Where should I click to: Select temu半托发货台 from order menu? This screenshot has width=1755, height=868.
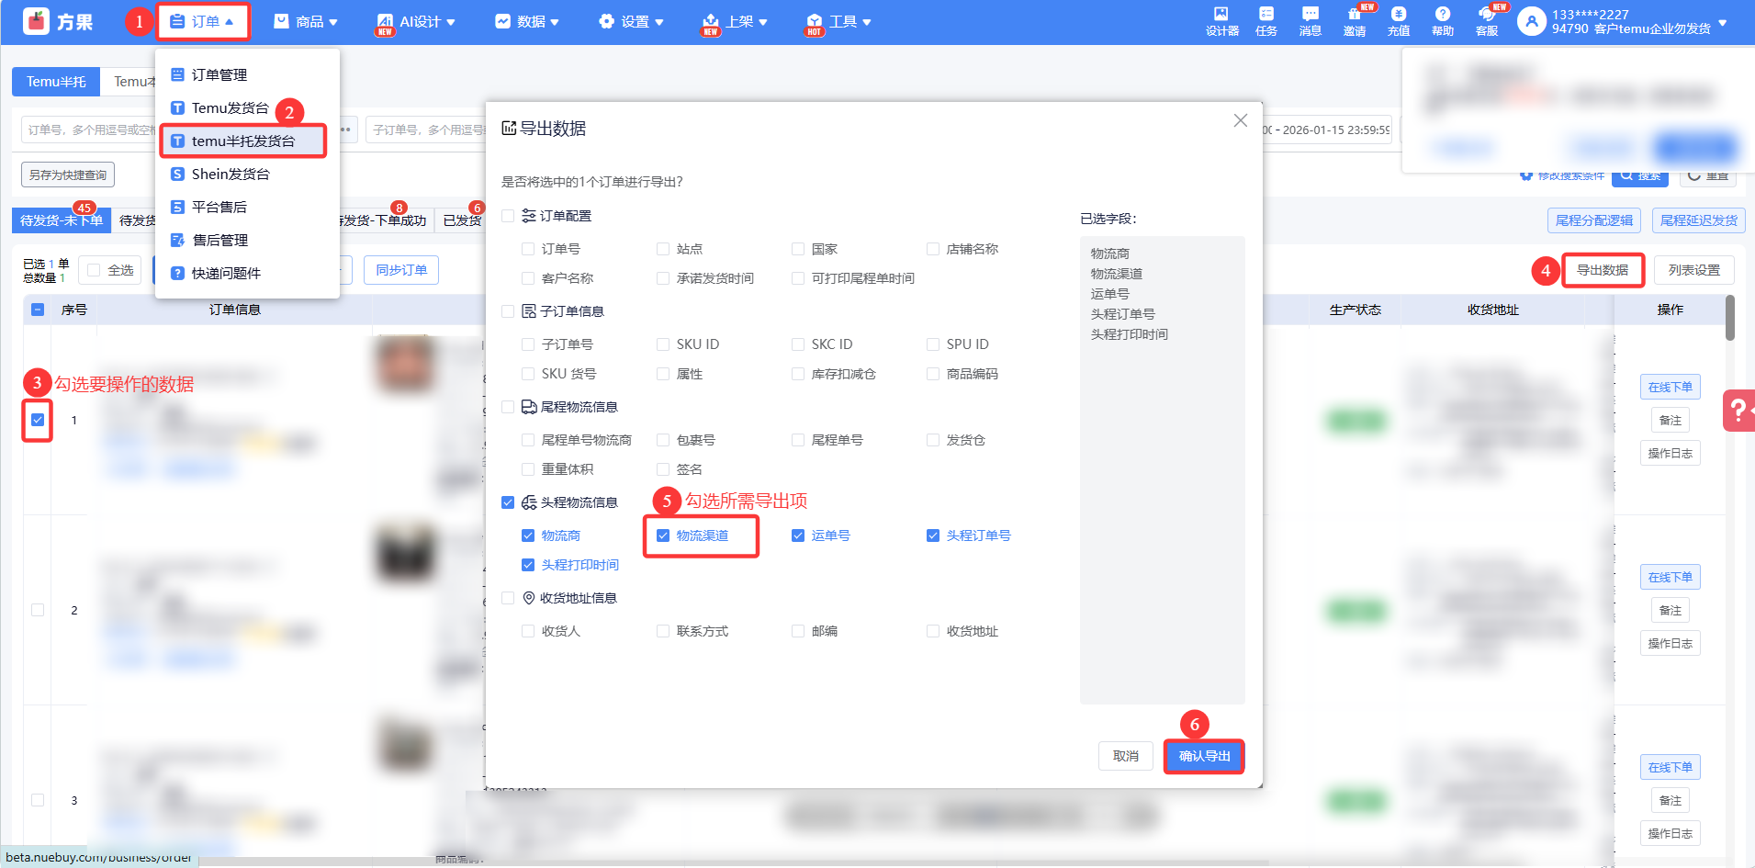[x=243, y=141]
